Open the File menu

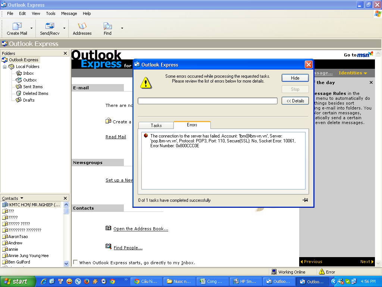10,13
